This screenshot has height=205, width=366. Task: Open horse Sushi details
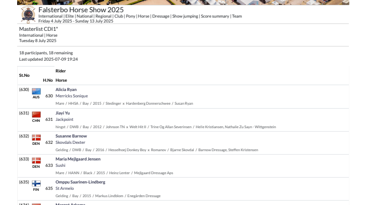tap(60, 165)
